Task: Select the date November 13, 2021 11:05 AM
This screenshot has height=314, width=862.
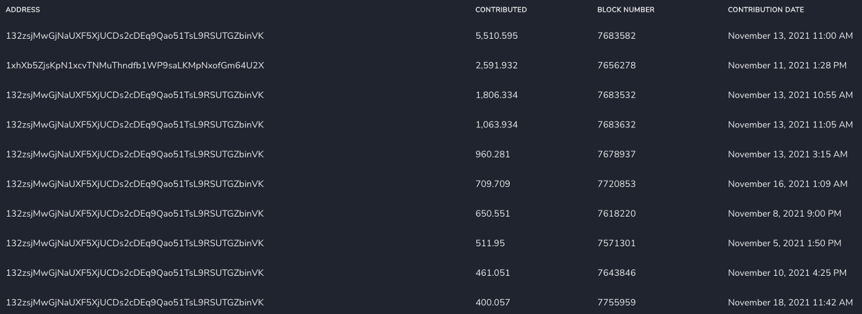Action: (x=790, y=124)
